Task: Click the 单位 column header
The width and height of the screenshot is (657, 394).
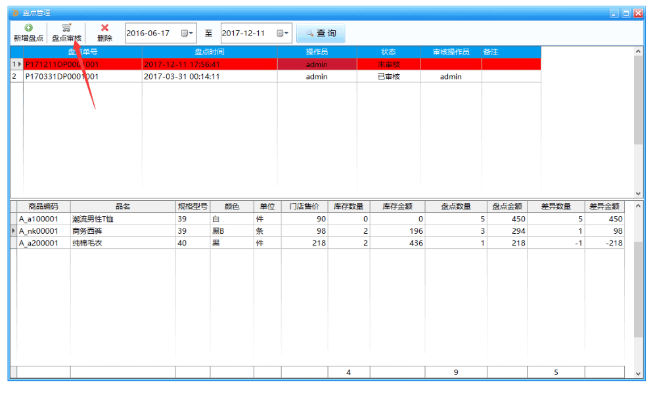Action: [267, 206]
